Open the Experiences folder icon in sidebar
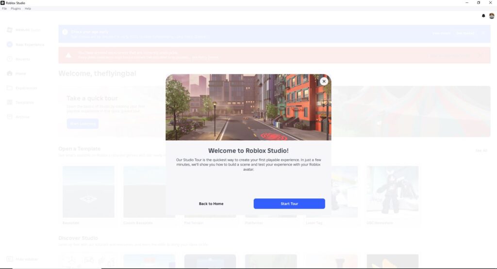497x269 pixels. click(10, 88)
